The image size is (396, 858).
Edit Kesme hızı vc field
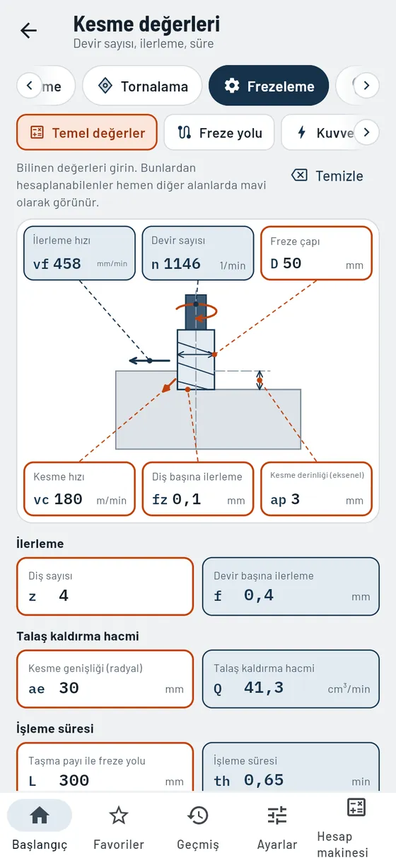pyautogui.click(x=79, y=488)
